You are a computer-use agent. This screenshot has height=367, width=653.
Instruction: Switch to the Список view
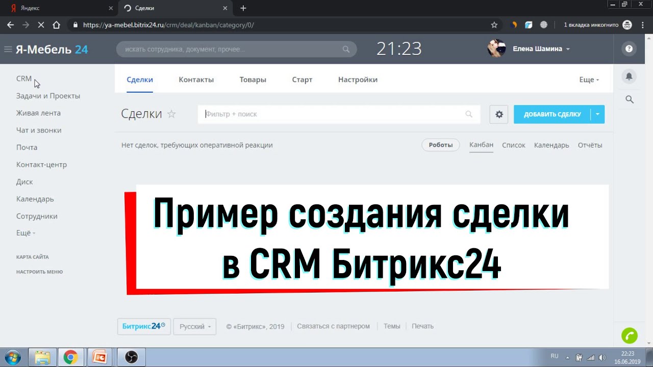point(514,145)
